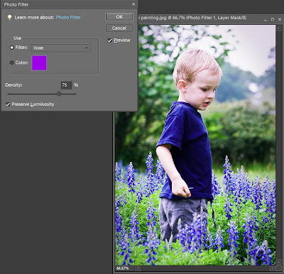Maximize the painting.jpg document window
Image resolution: width=284 pixels, height=274 pixels.
(273, 19)
